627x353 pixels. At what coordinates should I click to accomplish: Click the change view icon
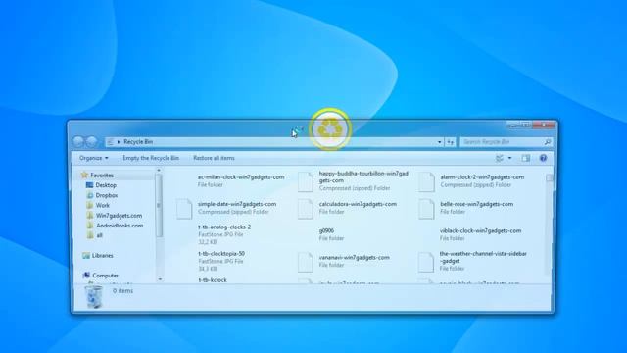[500, 158]
